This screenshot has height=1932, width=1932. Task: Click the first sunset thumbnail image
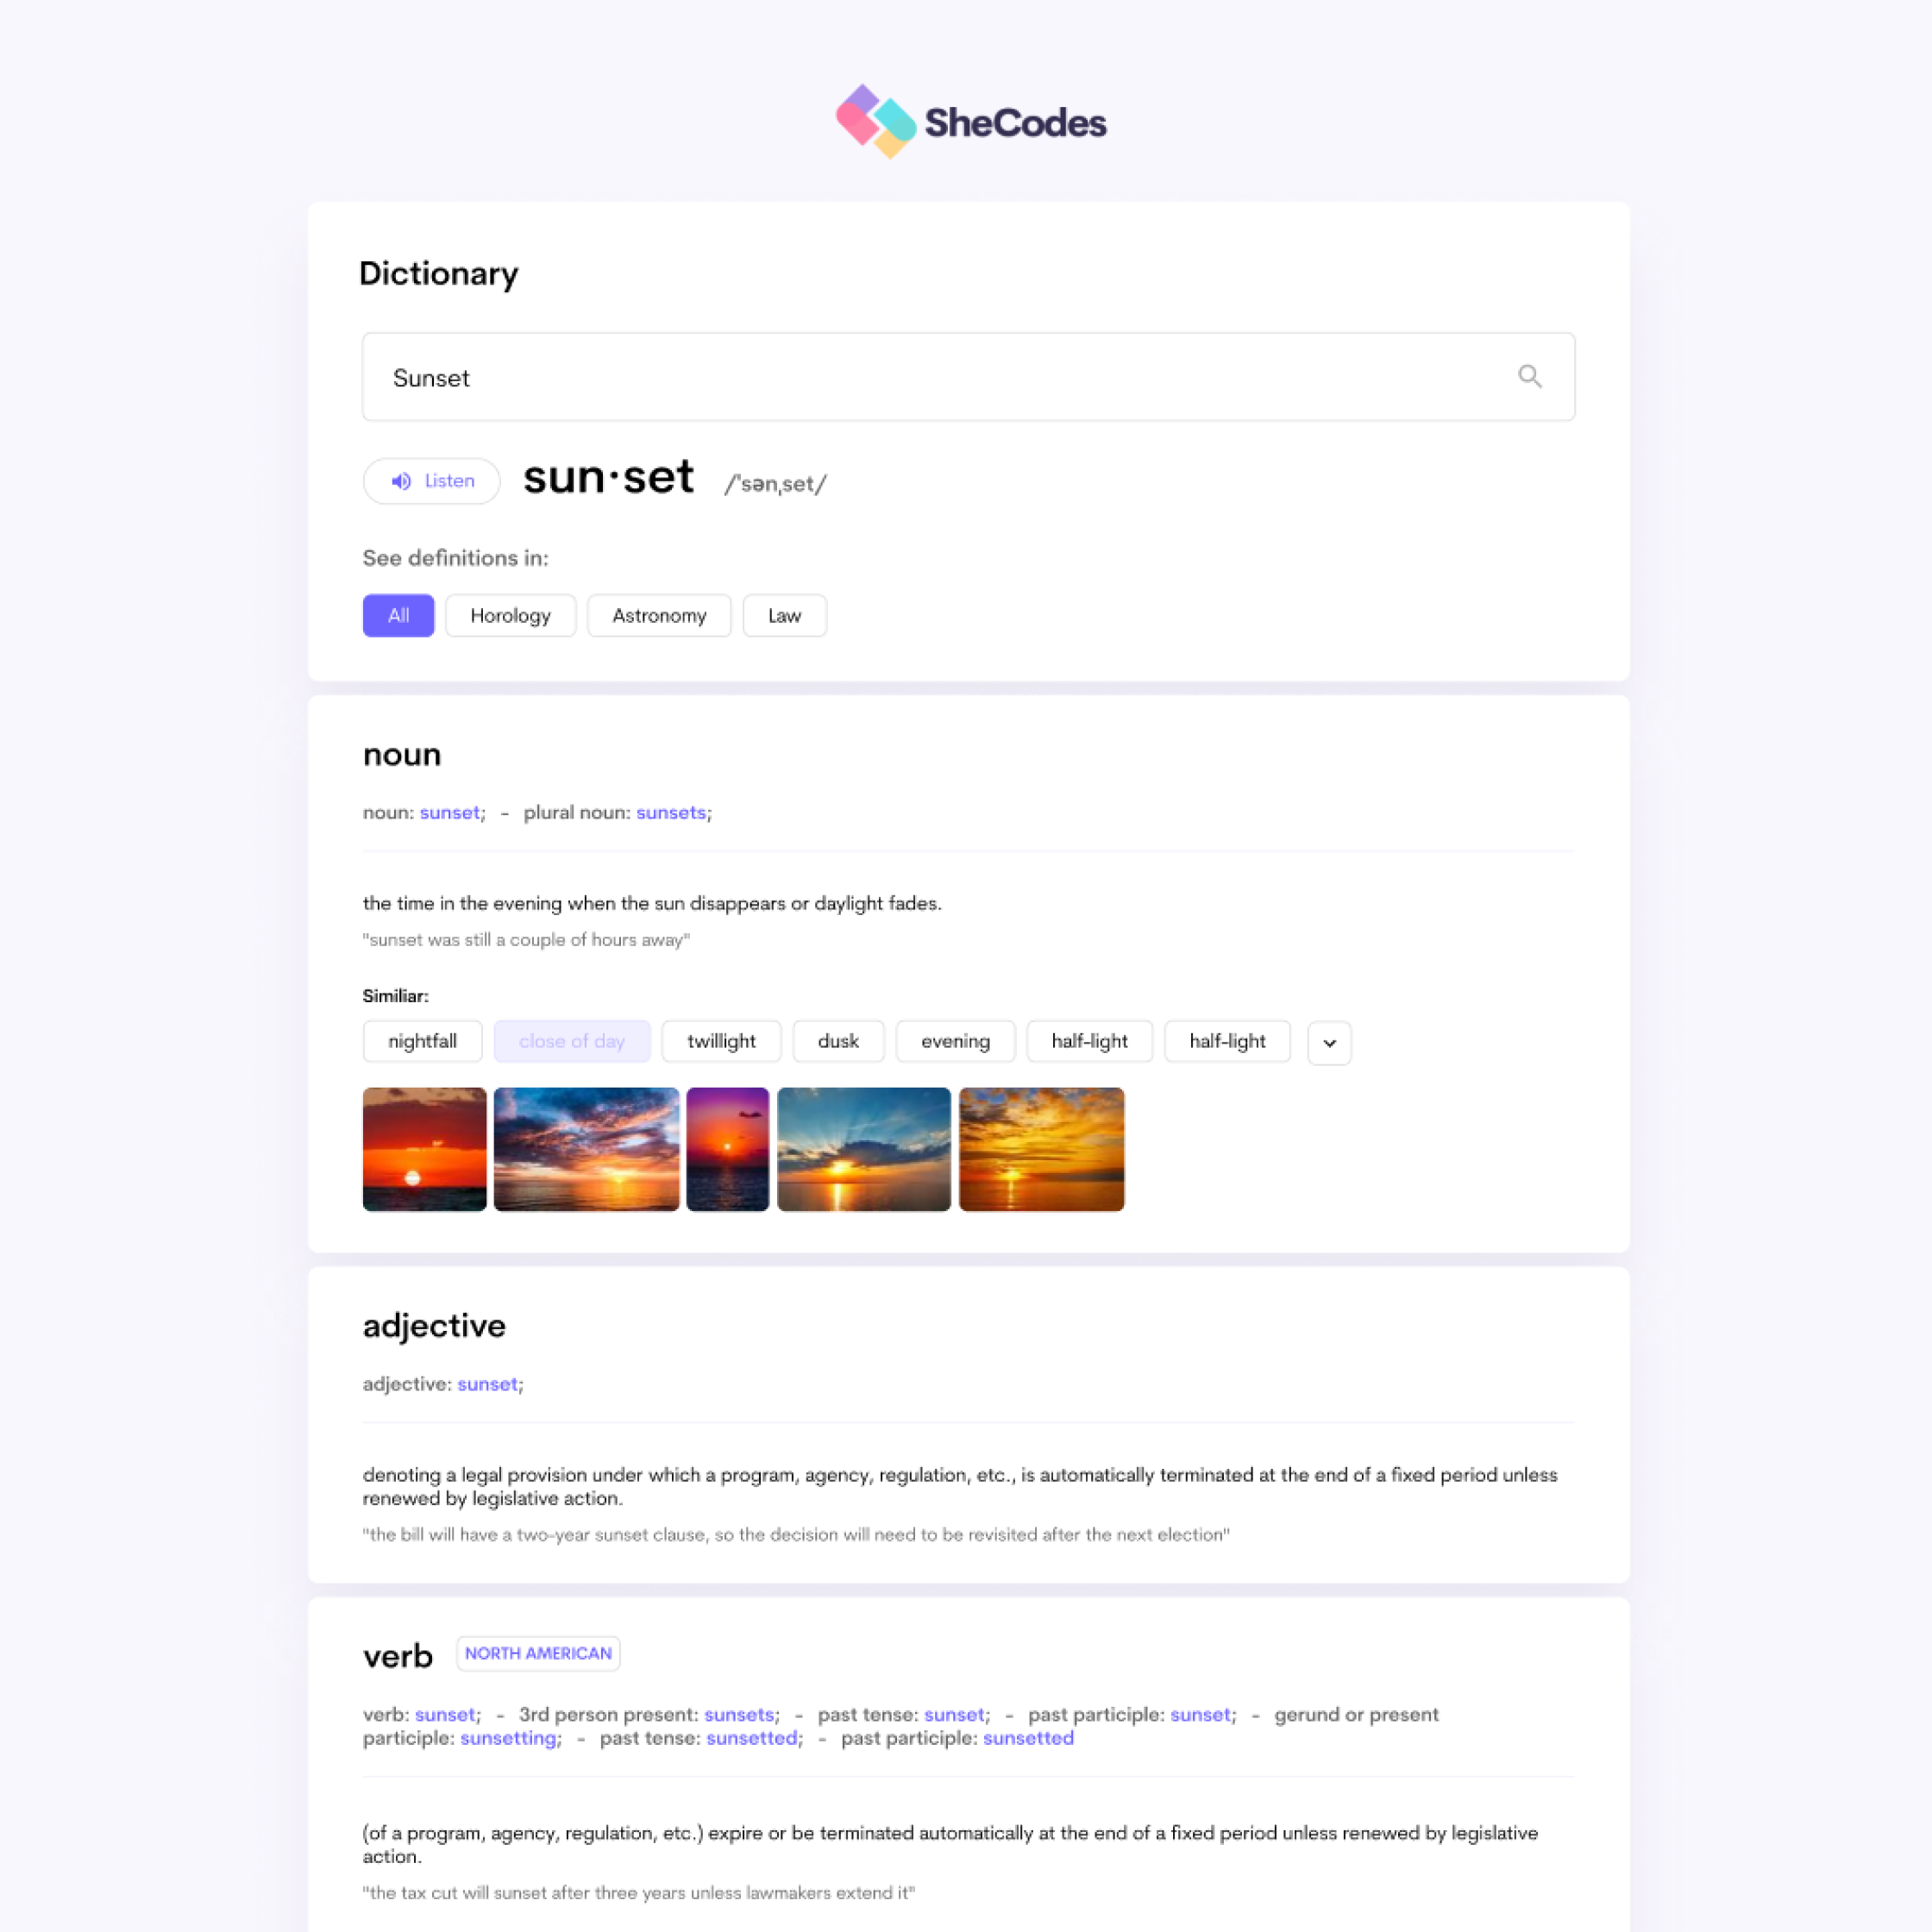423,1148
